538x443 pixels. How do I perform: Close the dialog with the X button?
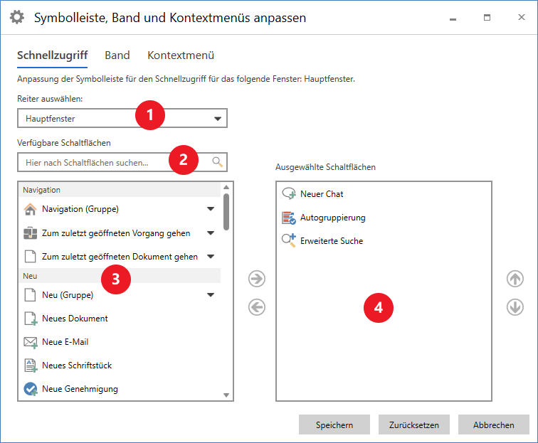click(521, 17)
